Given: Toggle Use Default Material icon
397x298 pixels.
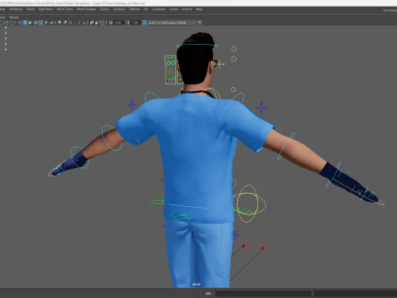Looking at the screenshot, I should tap(30, 22).
